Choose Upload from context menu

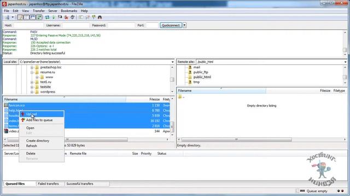pos(42,114)
